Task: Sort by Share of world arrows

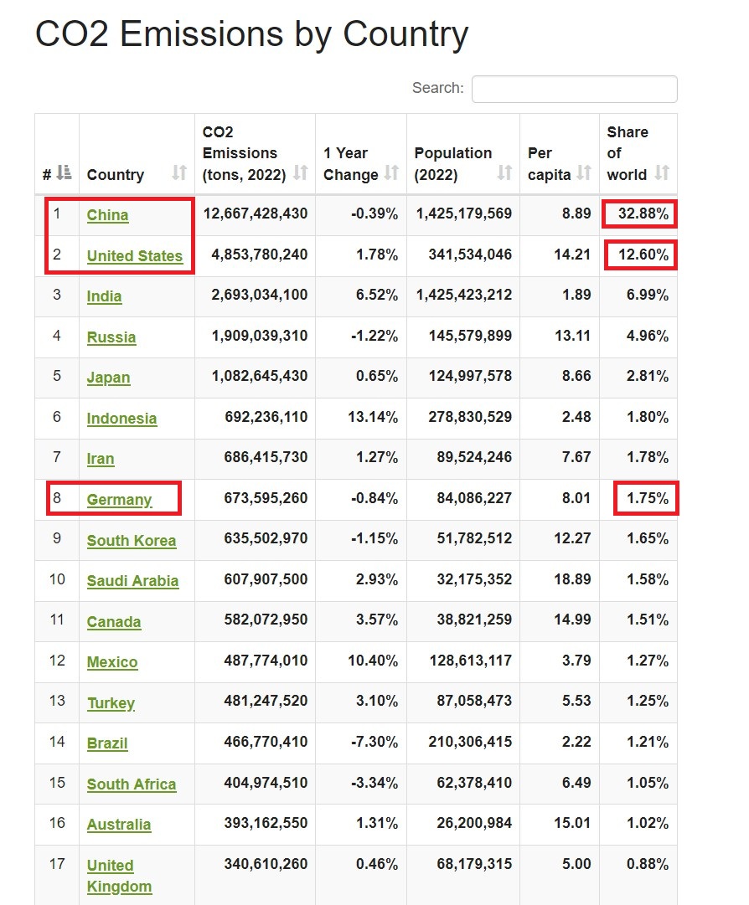Action: [x=662, y=174]
